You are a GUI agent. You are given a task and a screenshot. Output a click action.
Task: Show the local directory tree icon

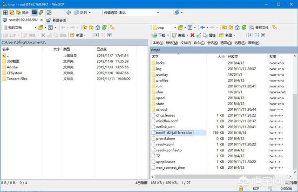pyautogui.click(x=112, y=28)
